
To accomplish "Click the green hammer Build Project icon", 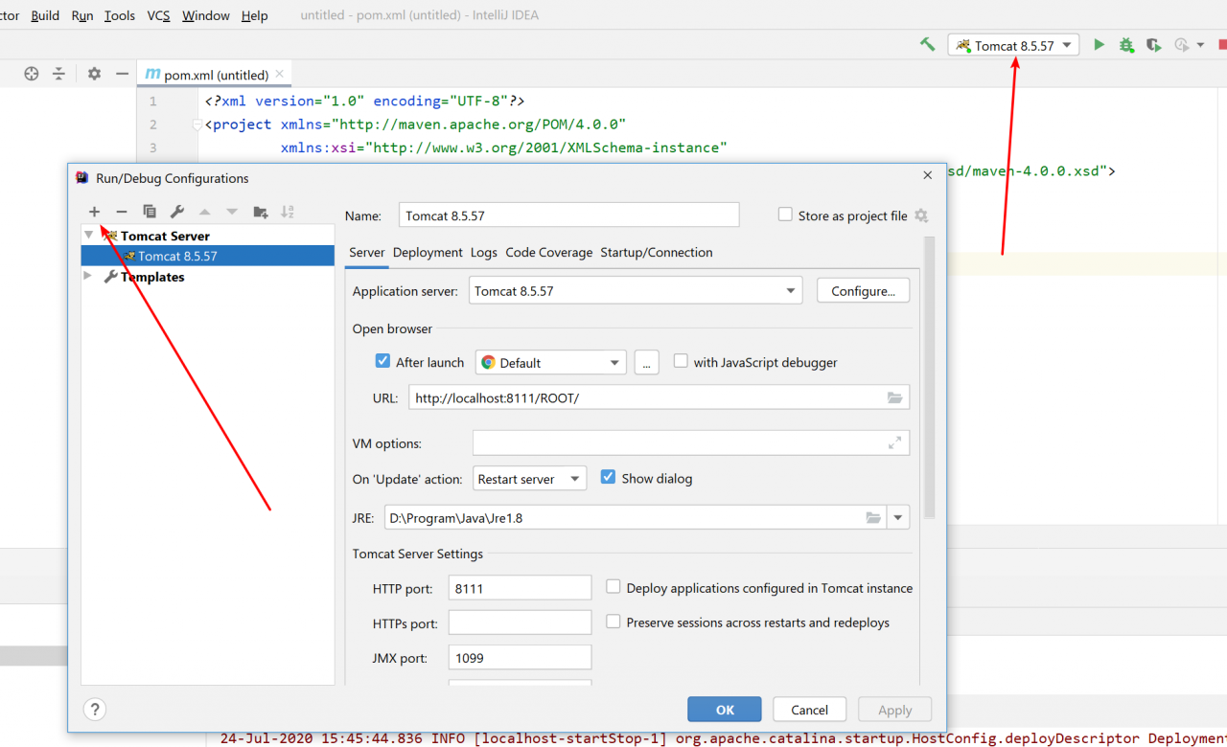I will coord(927,45).
